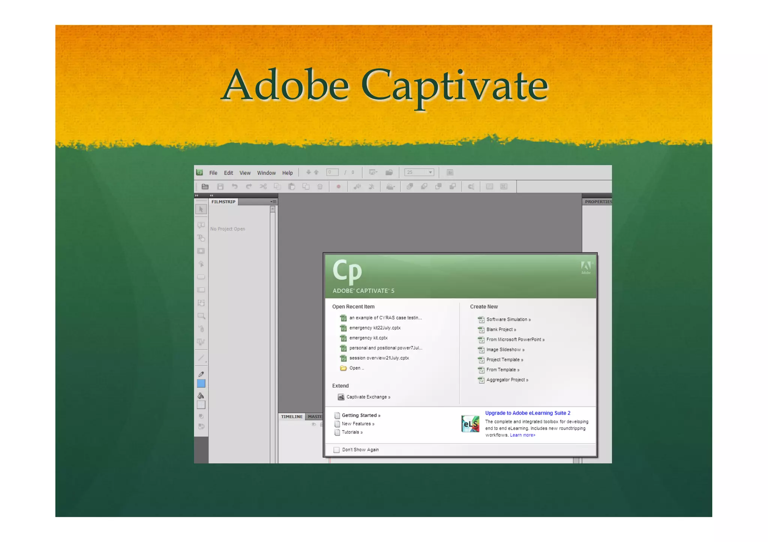Select the Rollover Slidelet tool
The height and width of the screenshot is (542, 768).
coord(201,303)
